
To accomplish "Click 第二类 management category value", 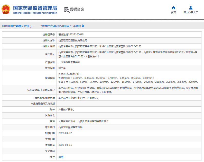I will click(x=62, y=68).
